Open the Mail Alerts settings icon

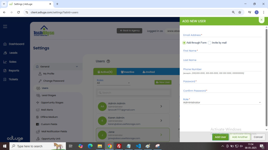tap(38, 110)
